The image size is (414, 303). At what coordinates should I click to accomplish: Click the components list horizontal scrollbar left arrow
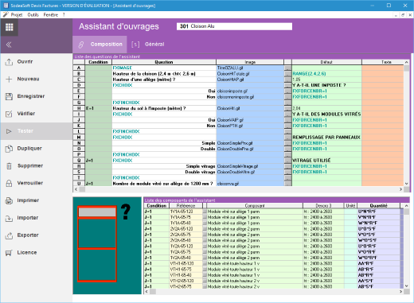pos(146,291)
